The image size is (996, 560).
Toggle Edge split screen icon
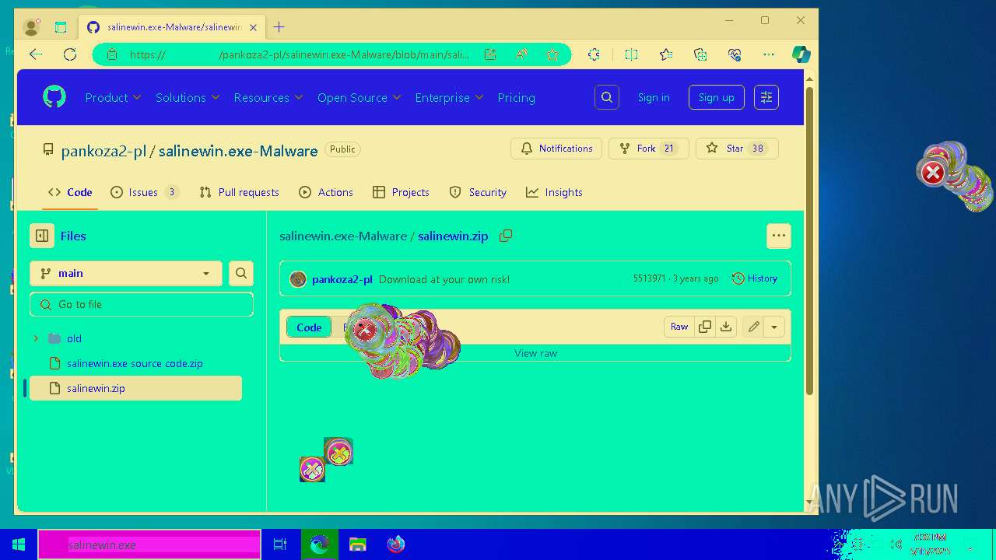tap(631, 54)
